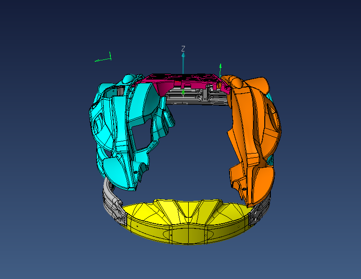Select the gray ribbed top panel part
Viewport: 361px width, 279px height.
pos(196,97)
